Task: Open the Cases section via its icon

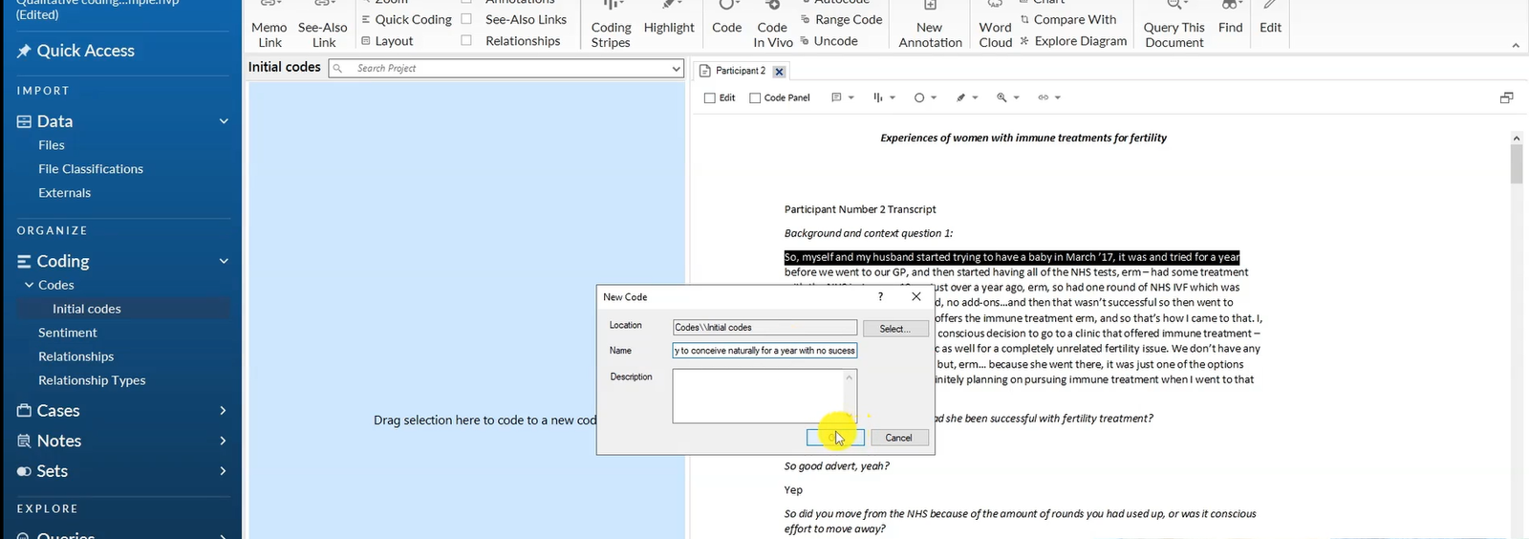Action: click(24, 411)
